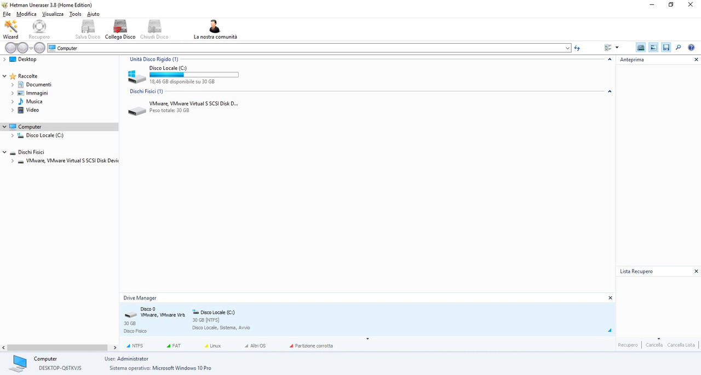Image resolution: width=701 pixels, height=375 pixels.
Task: Open Collega Disco to mount a disk
Action: point(120,30)
